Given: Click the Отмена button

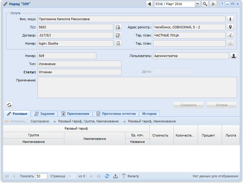Looking at the screenshot, I should point(222,105).
